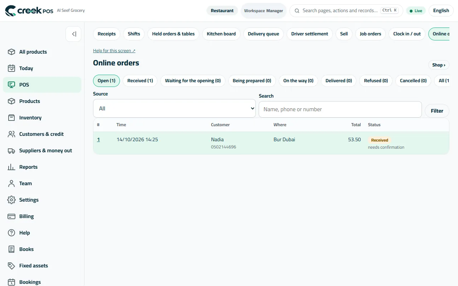The width and height of the screenshot is (458, 286).
Task: Select the Online orders tab
Action: 439,34
